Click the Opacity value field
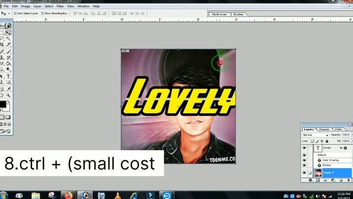 (346, 135)
